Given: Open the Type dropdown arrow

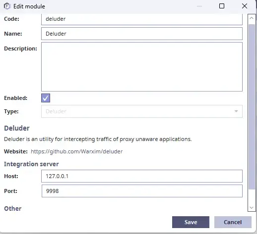Looking at the screenshot, I should coord(236,111).
